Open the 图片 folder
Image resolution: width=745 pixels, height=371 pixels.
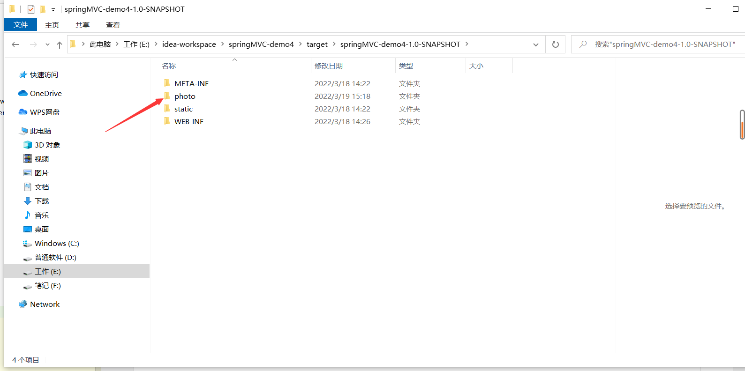[42, 173]
